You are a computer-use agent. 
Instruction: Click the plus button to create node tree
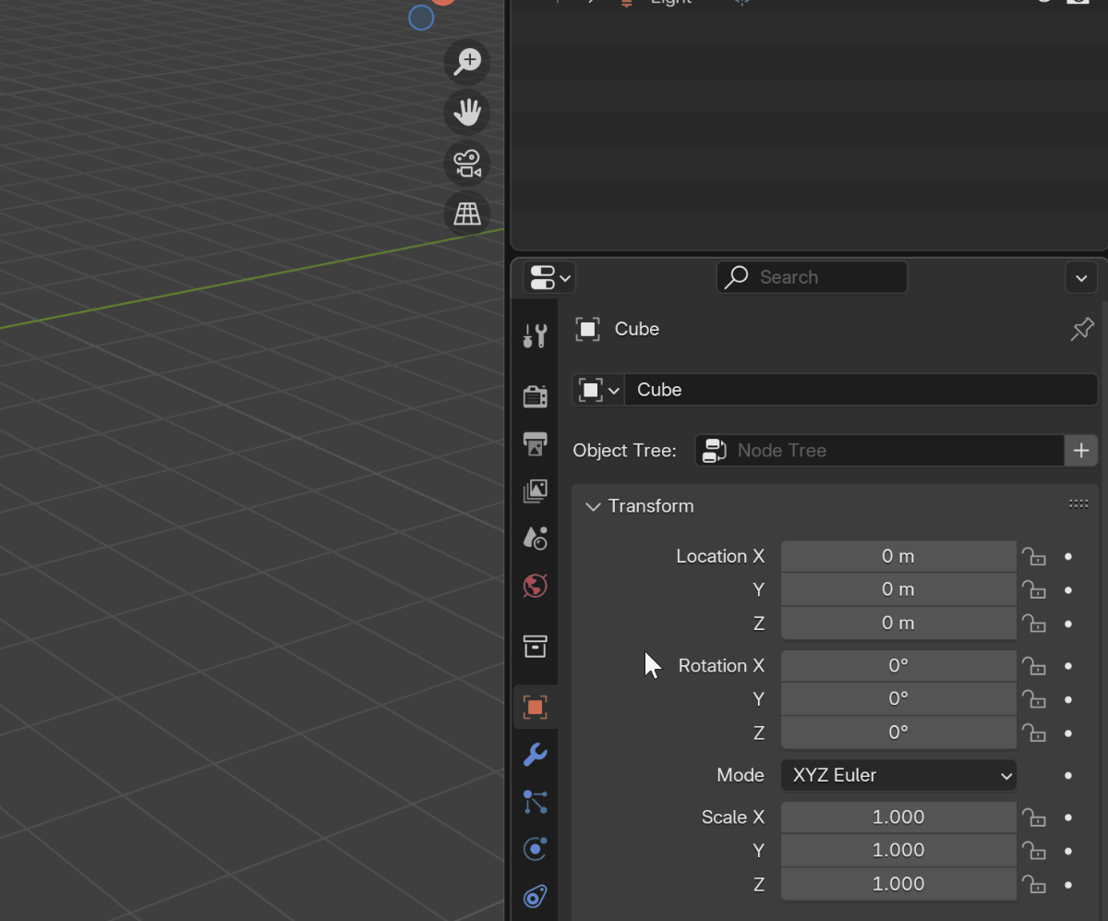1081,451
